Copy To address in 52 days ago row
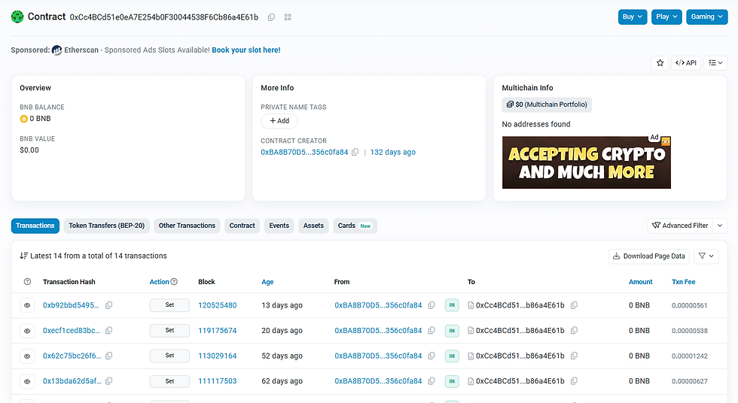 [x=574, y=356]
